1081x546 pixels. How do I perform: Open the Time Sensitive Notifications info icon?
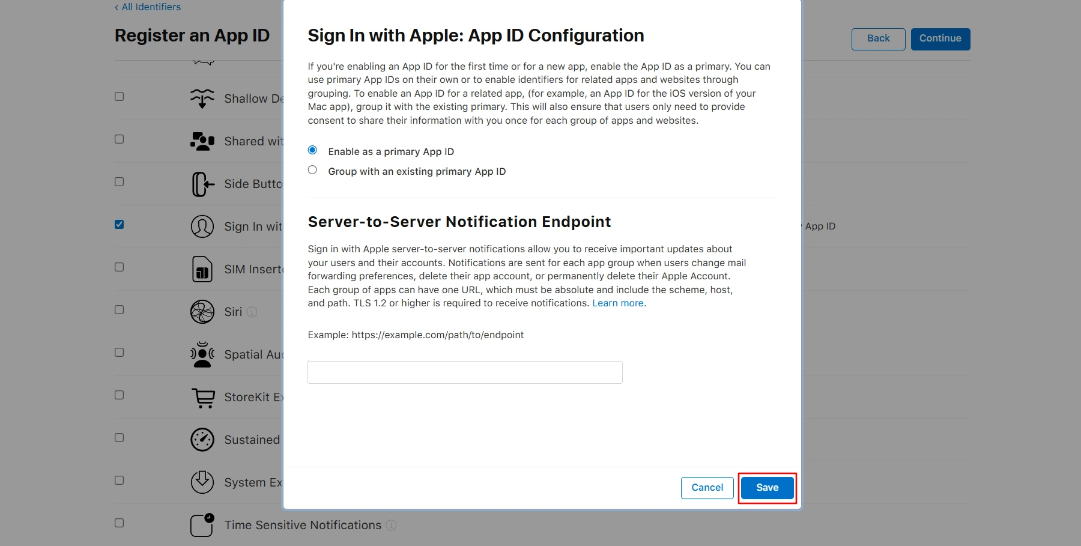point(392,525)
